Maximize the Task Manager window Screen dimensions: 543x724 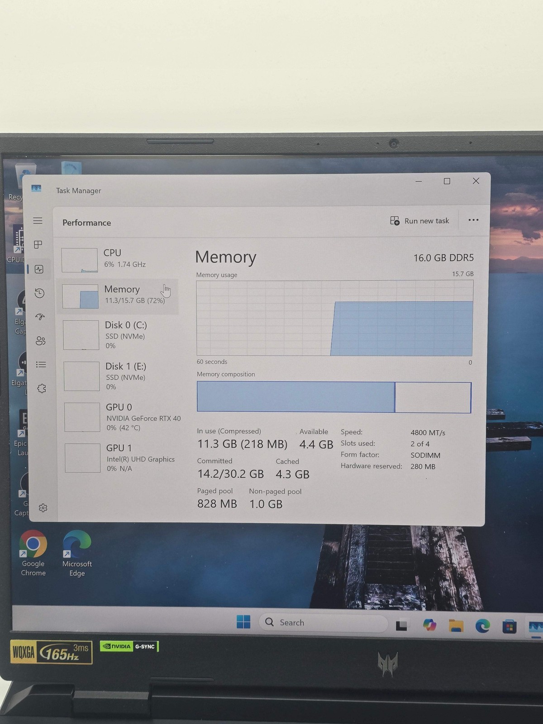pos(447,181)
